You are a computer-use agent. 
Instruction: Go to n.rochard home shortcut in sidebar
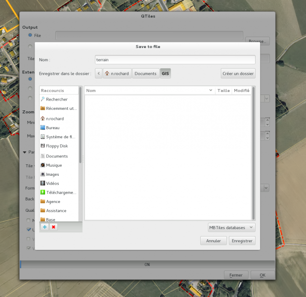point(54,119)
